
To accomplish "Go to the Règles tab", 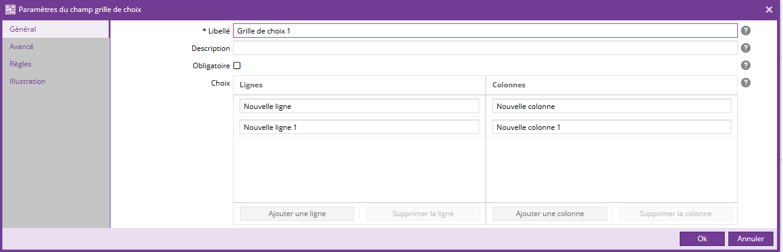I will pyautogui.click(x=55, y=63).
